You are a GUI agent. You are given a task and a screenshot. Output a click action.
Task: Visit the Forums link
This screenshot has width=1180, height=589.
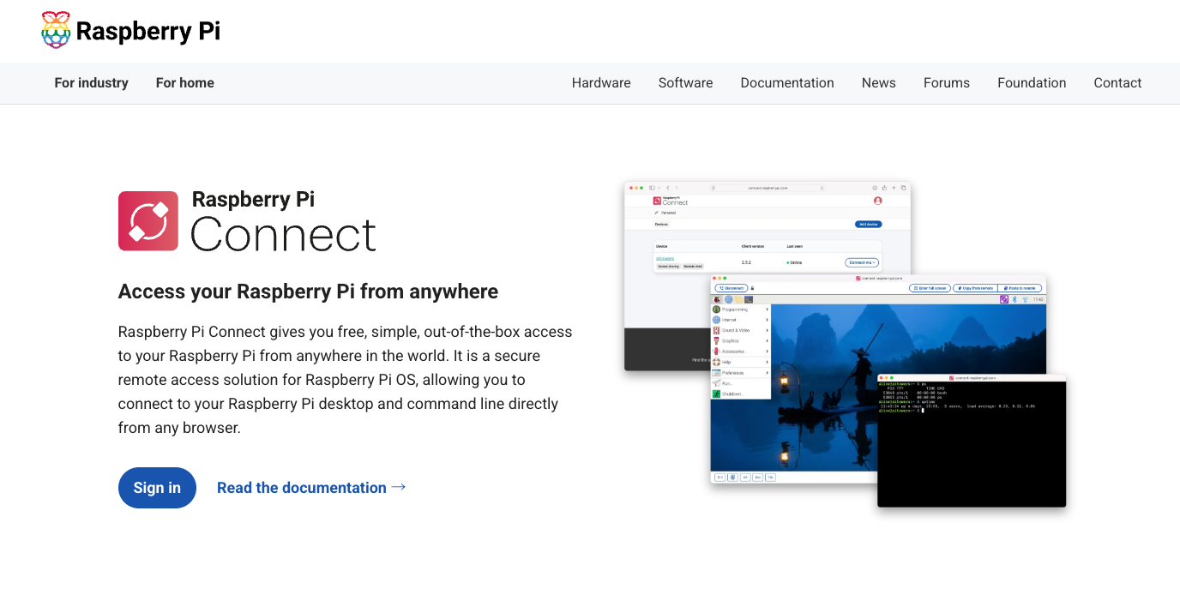[946, 83]
